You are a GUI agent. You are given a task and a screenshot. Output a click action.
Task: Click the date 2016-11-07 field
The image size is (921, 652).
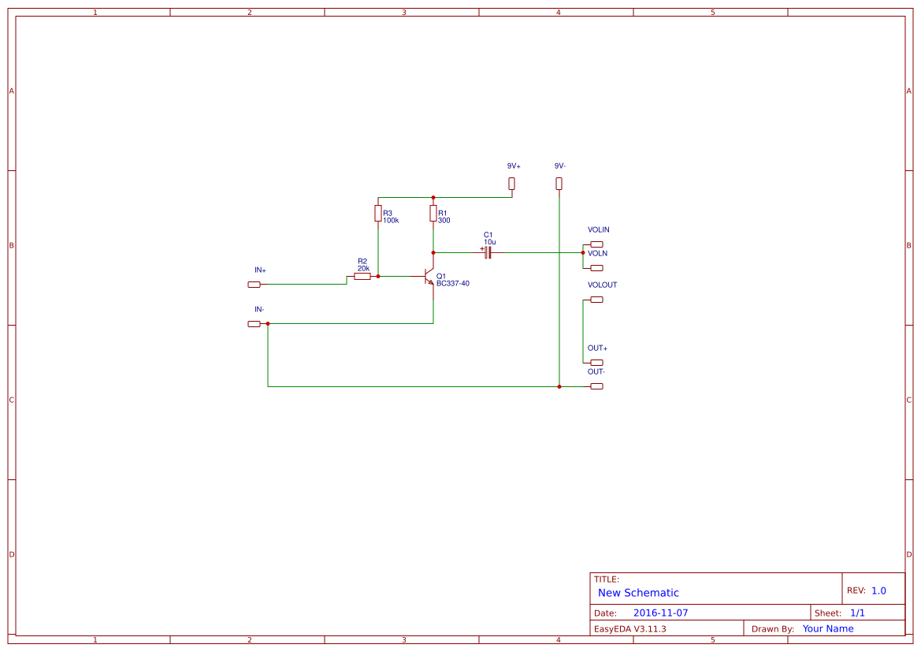pyautogui.click(x=663, y=612)
